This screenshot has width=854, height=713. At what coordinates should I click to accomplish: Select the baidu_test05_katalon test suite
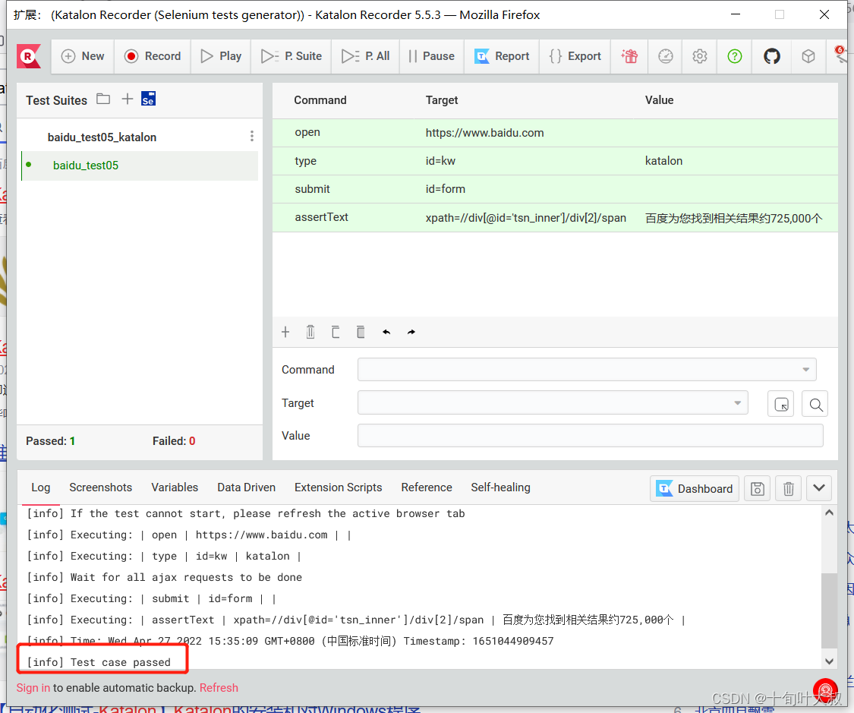(x=102, y=137)
